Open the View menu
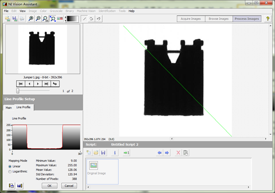The width and height of the screenshot is (275, 193). [23, 11]
